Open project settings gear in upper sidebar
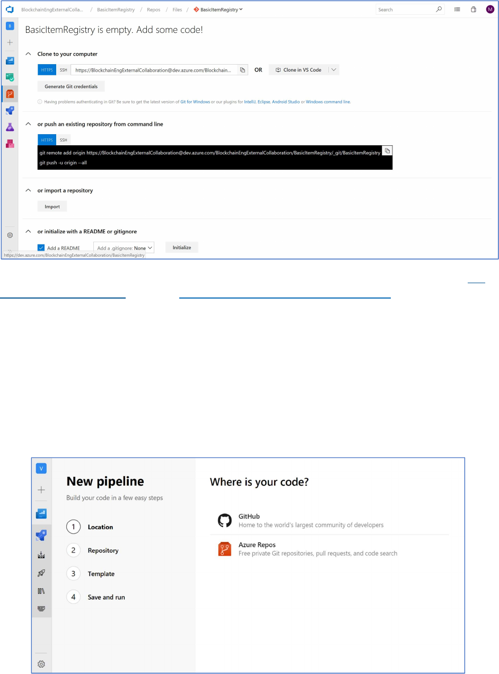Screen dimensions: 499x674 [x=10, y=235]
